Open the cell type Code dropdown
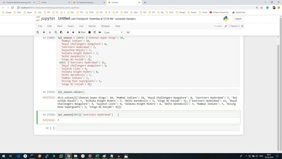Screen dimensions: 282x159 (x=113, y=32)
